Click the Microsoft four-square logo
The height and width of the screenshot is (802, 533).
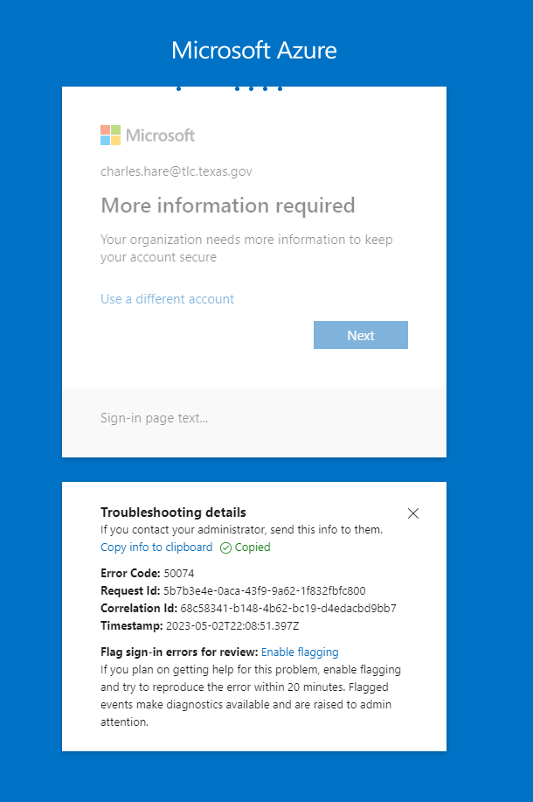click(x=110, y=136)
